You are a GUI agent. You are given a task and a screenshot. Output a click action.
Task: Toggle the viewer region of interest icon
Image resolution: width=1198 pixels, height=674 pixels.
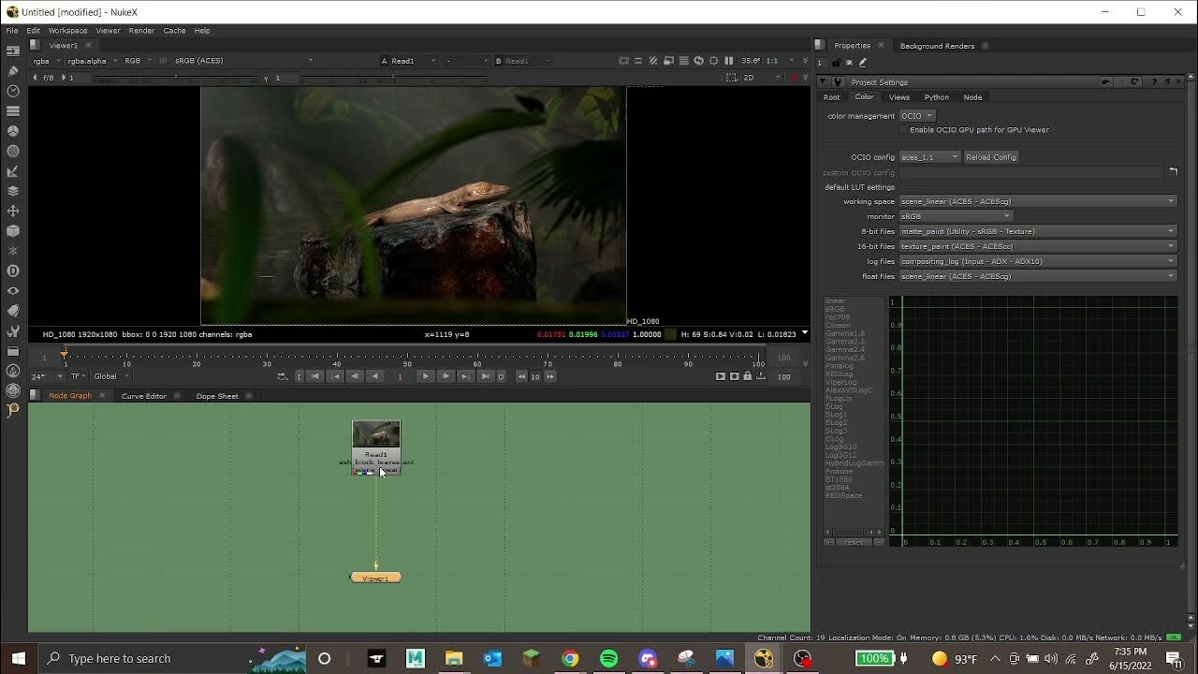coord(714,61)
